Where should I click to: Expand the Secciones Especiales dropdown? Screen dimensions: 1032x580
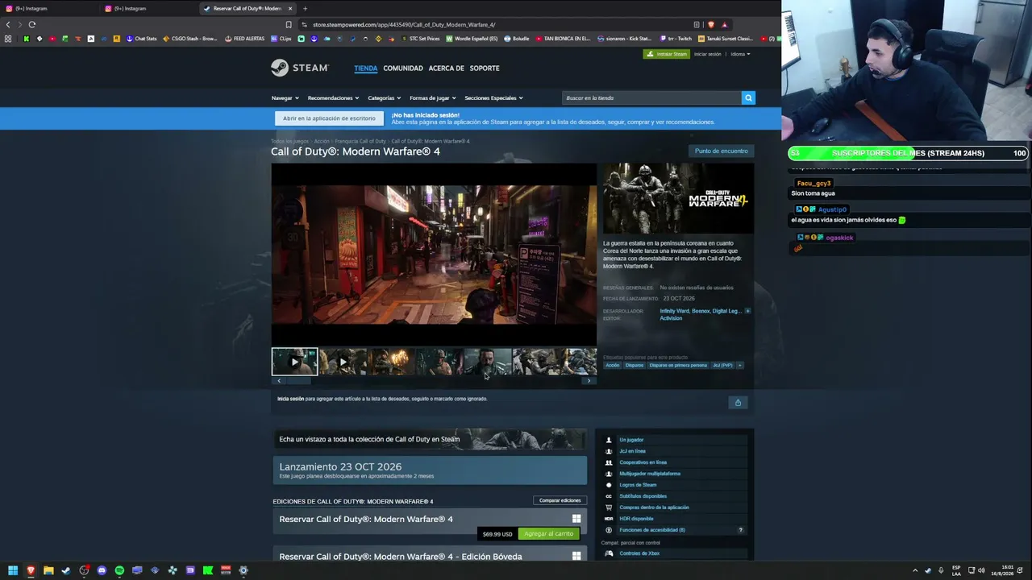coord(493,97)
